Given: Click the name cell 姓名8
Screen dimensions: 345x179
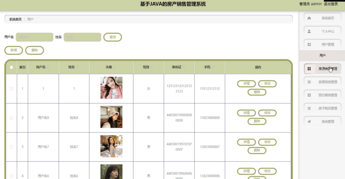Looking at the screenshot, I should click(x=74, y=118).
